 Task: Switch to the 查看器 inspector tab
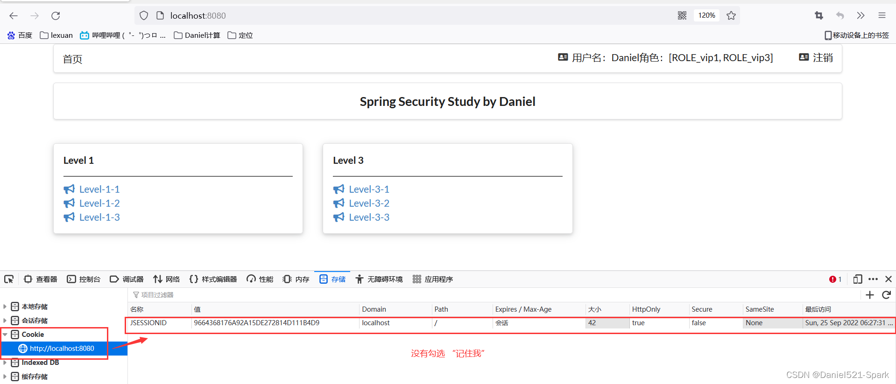(x=41, y=279)
